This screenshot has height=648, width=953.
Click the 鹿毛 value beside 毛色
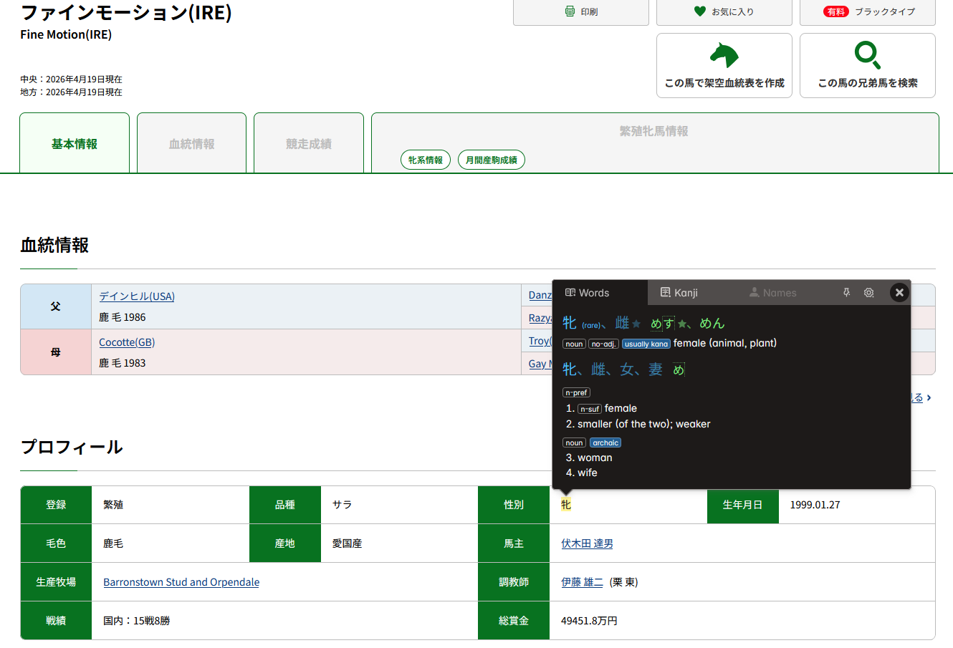coord(113,543)
